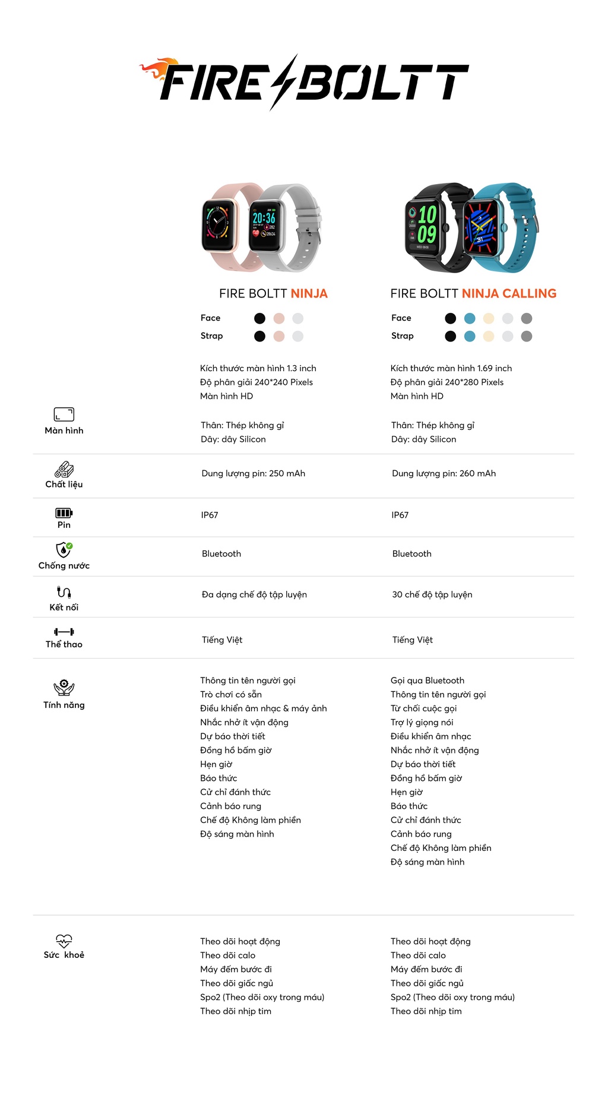Select black face color for Ninja
This screenshot has height=1111, width=608.
(259, 318)
